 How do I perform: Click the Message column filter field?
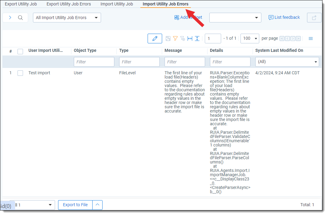[x=185, y=62]
